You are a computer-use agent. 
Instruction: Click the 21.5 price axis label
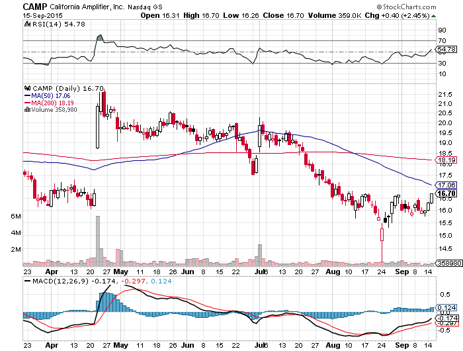click(445, 95)
